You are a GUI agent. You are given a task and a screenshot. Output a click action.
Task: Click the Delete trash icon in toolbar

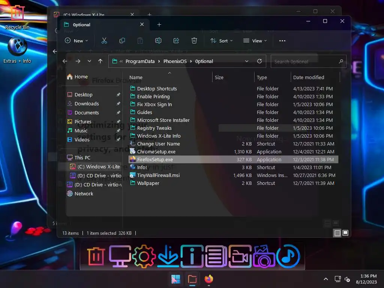tap(194, 40)
